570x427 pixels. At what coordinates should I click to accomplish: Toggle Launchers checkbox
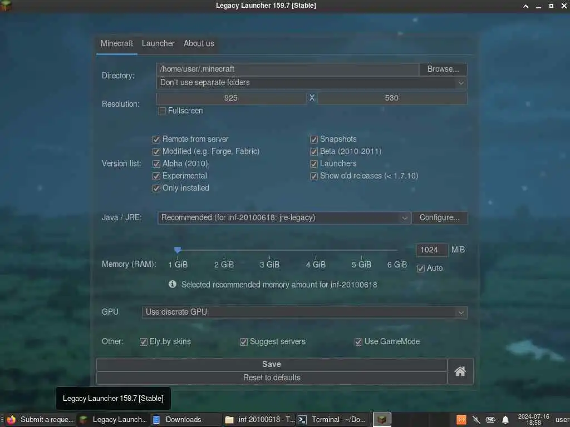314,164
